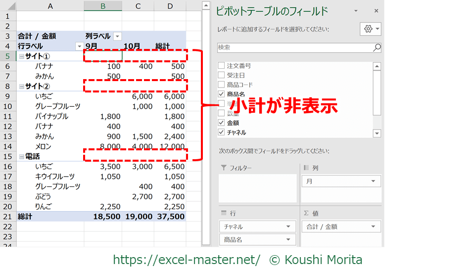This screenshot has width=475, height=267.
Task: Open the 行ラベル filter dropdown
Action: coord(79,46)
